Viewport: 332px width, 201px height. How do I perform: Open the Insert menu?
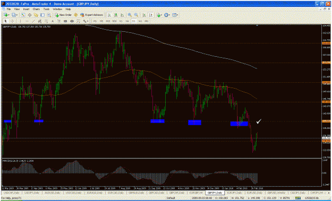(x=26, y=10)
